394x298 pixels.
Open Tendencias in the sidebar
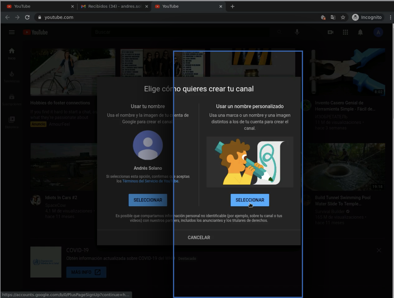click(12, 77)
